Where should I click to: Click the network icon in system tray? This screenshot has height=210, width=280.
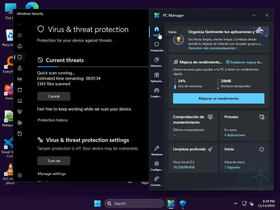[x=244, y=203]
